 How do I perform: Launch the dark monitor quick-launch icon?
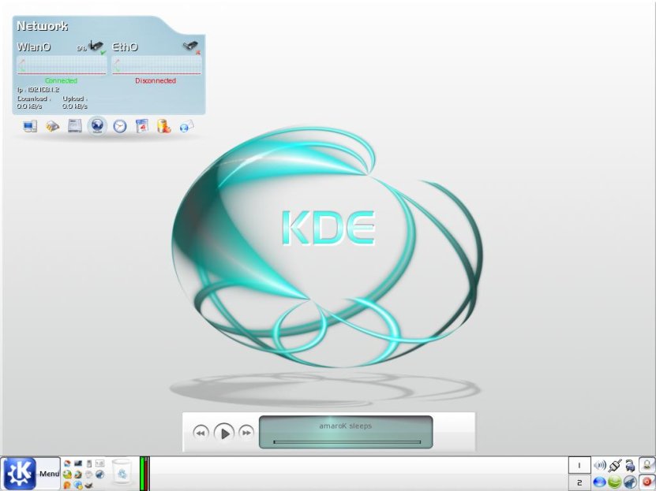[78, 463]
